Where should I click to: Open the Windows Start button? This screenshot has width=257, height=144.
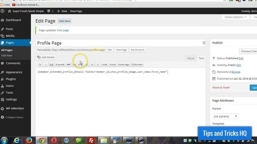(4, 140)
